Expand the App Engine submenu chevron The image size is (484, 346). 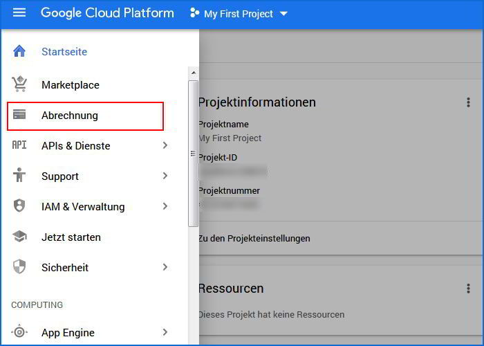165,332
